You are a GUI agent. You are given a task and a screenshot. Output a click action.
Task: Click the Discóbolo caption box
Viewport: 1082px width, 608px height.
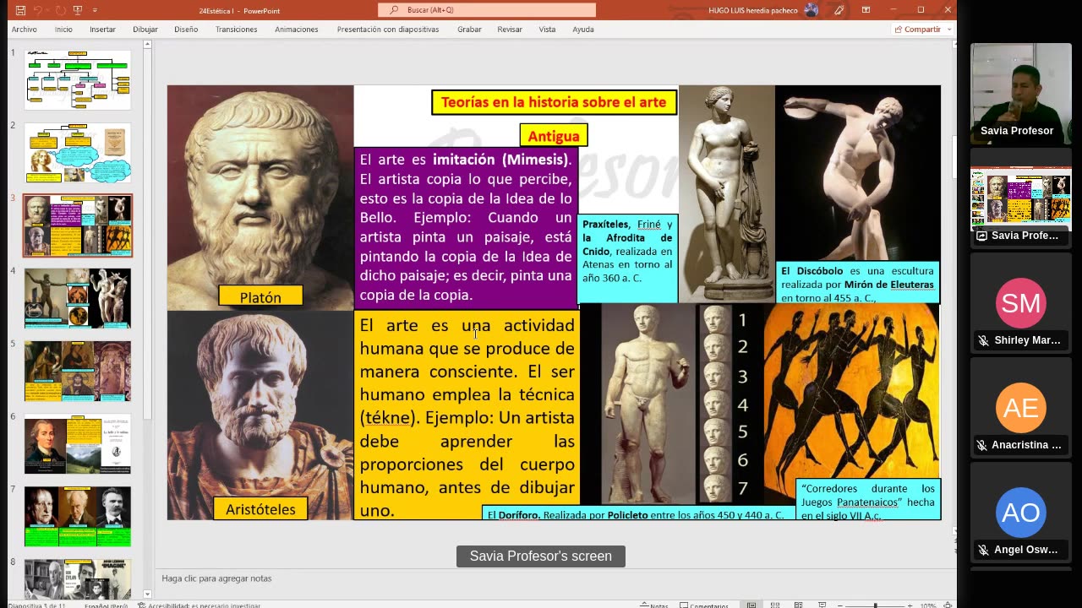pyautogui.click(x=857, y=283)
